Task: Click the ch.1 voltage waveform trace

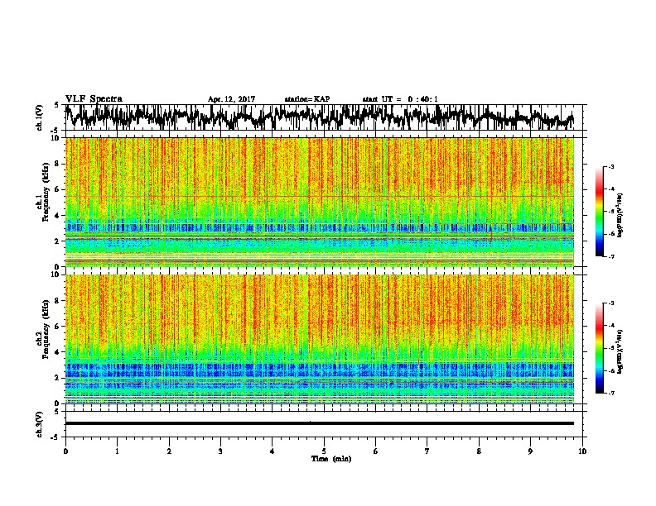Action: point(319,117)
